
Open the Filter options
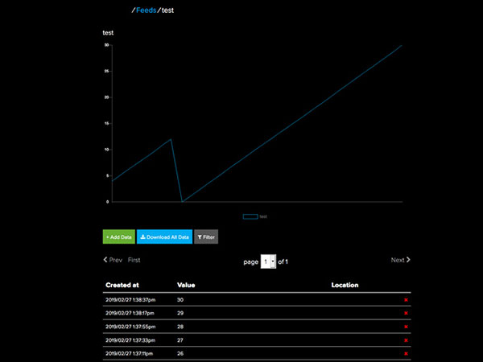206,237
